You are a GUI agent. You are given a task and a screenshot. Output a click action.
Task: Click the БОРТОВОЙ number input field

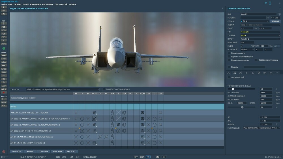pos(247,42)
